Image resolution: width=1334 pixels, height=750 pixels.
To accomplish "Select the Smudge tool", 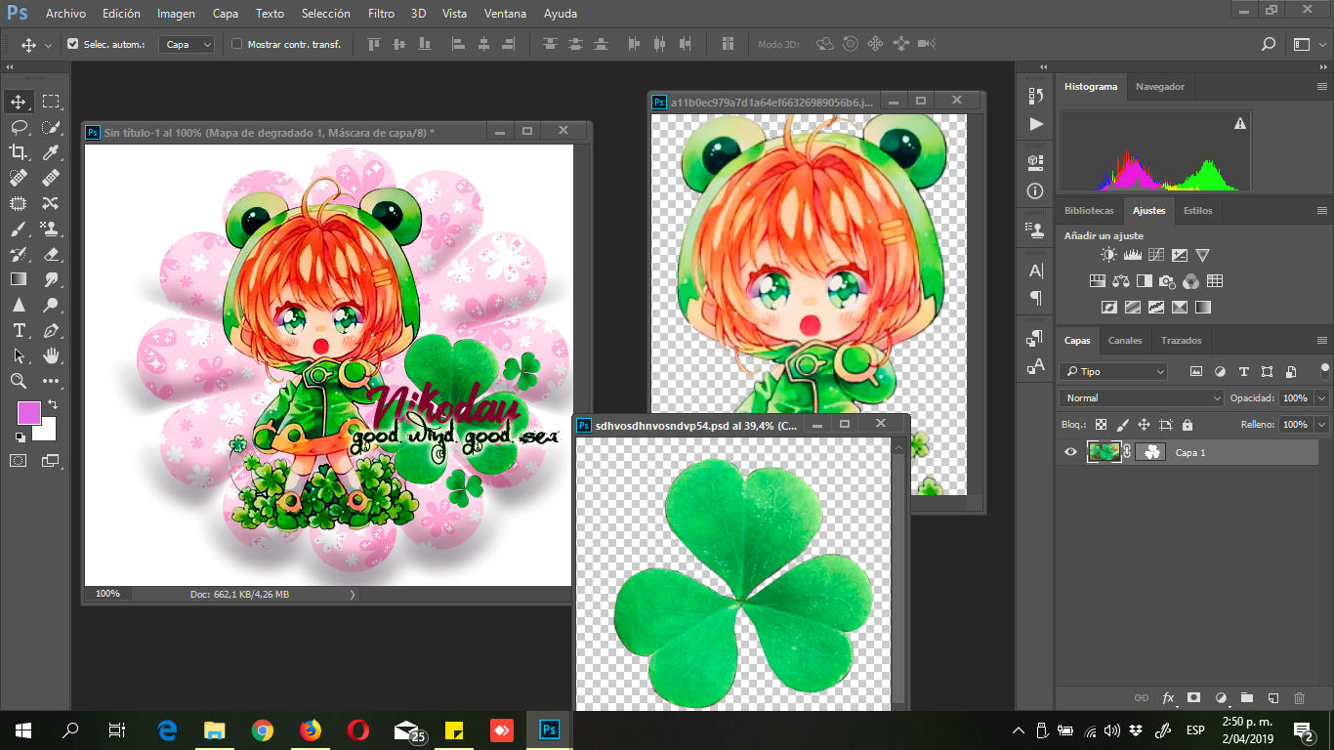I will [x=51, y=279].
